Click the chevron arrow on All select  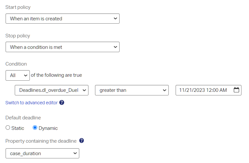[26, 75]
